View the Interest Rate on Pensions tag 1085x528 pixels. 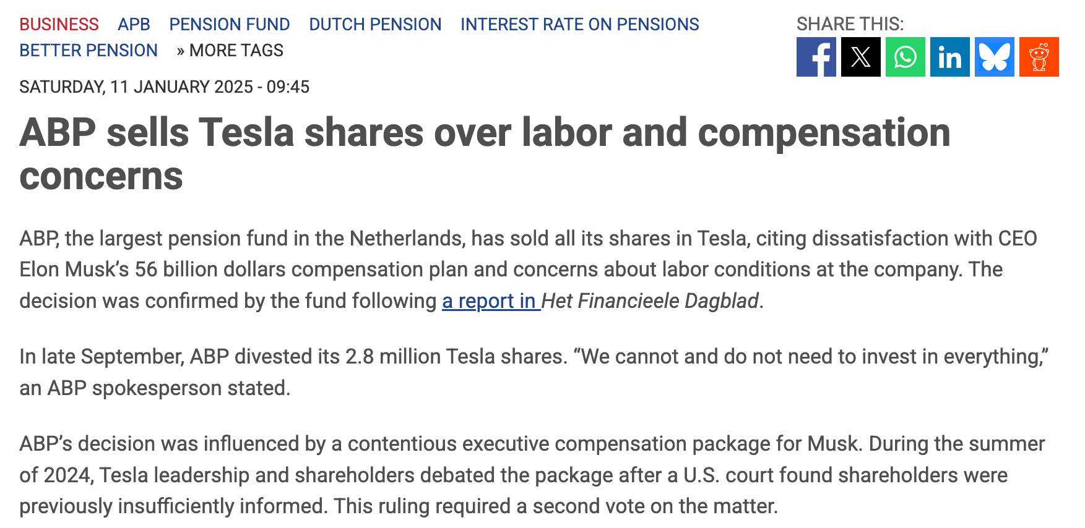(x=579, y=24)
